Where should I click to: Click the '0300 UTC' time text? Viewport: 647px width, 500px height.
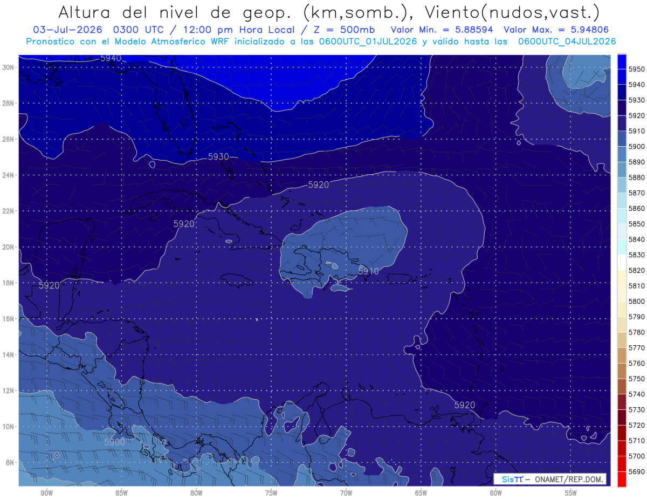click(139, 30)
